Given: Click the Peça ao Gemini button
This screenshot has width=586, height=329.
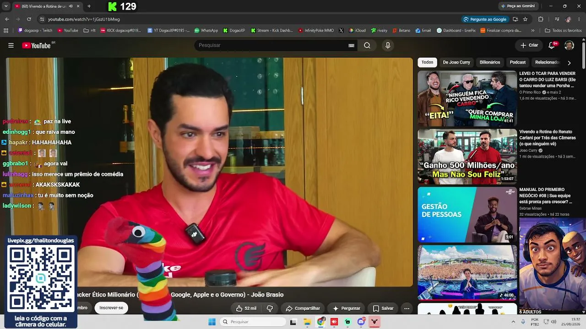Looking at the screenshot, I should coord(518,6).
